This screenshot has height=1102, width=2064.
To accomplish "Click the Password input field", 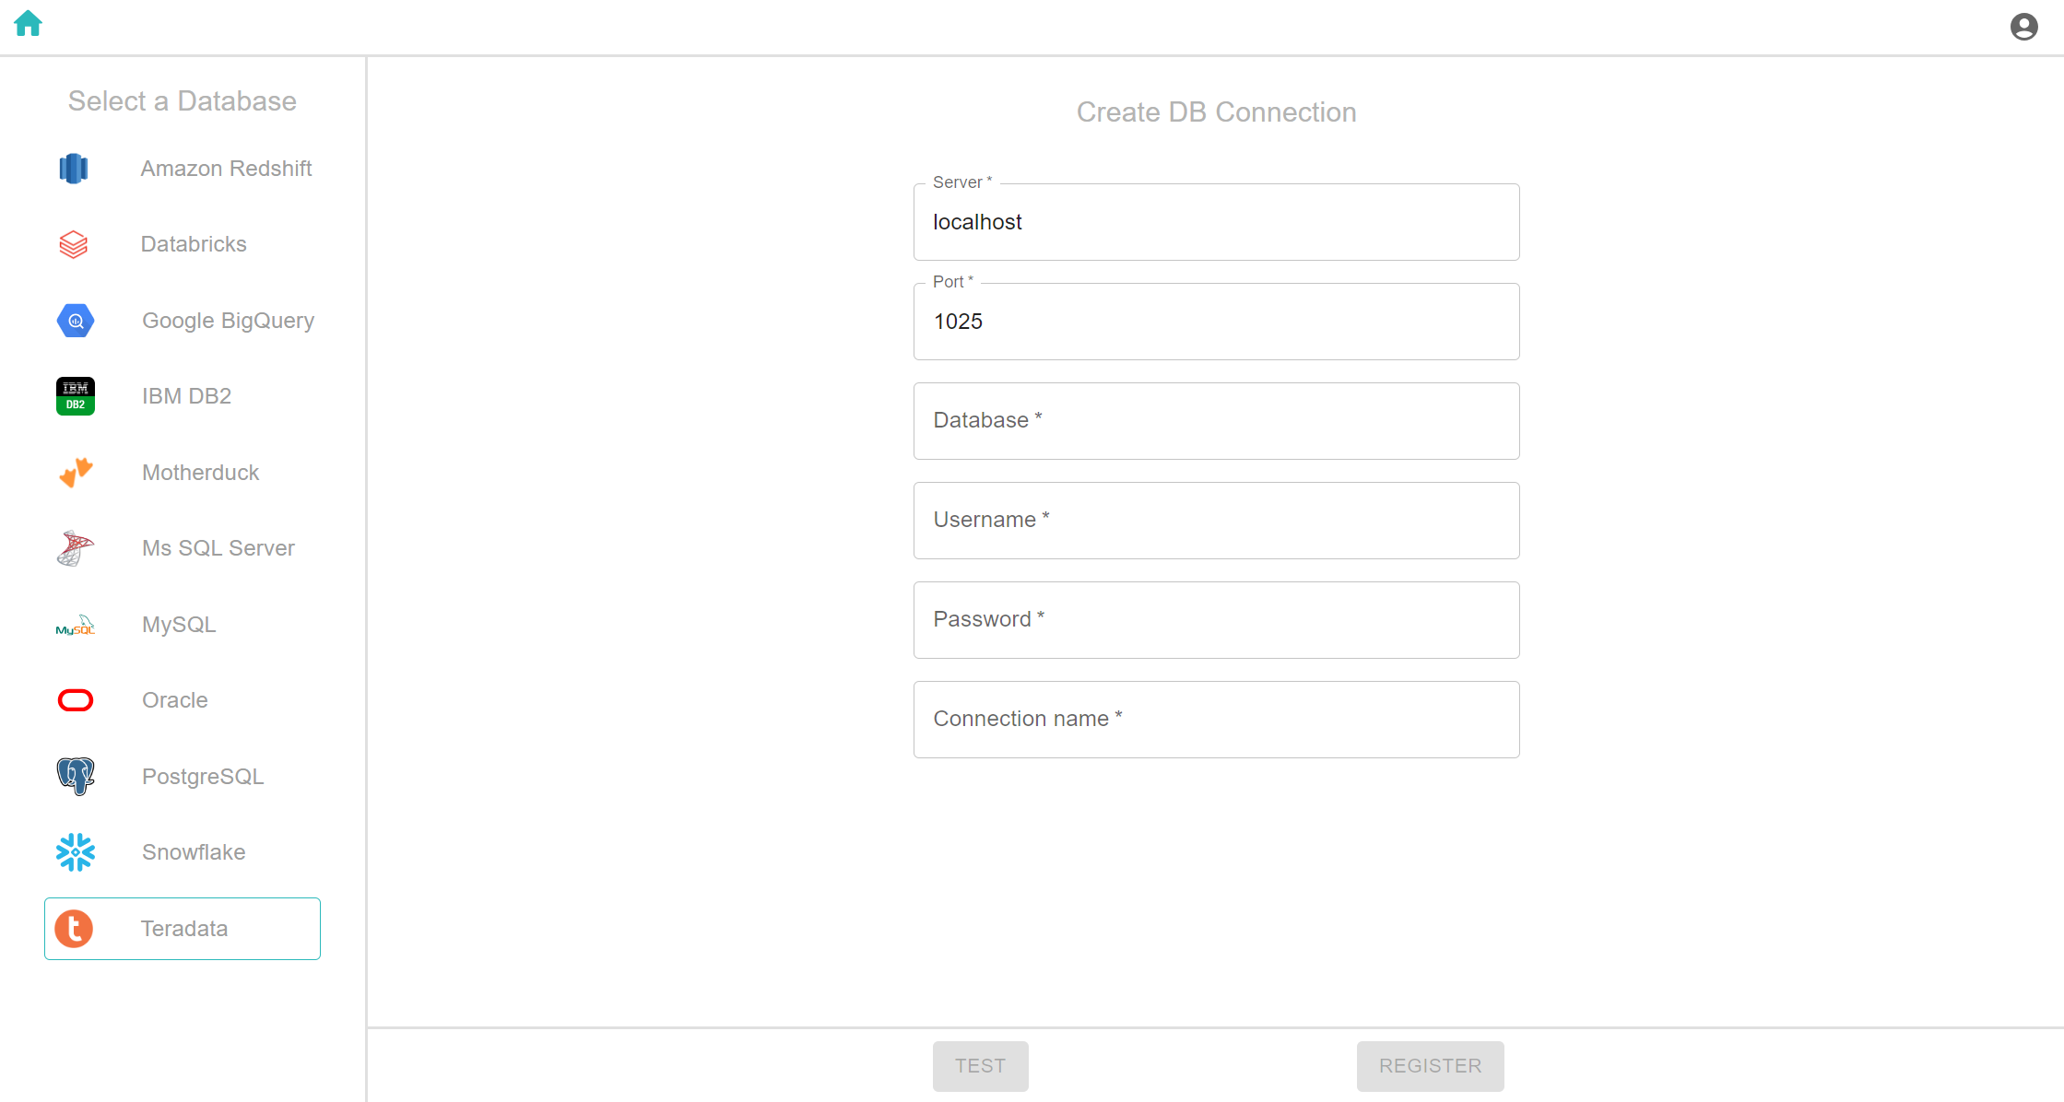I will tap(1216, 619).
